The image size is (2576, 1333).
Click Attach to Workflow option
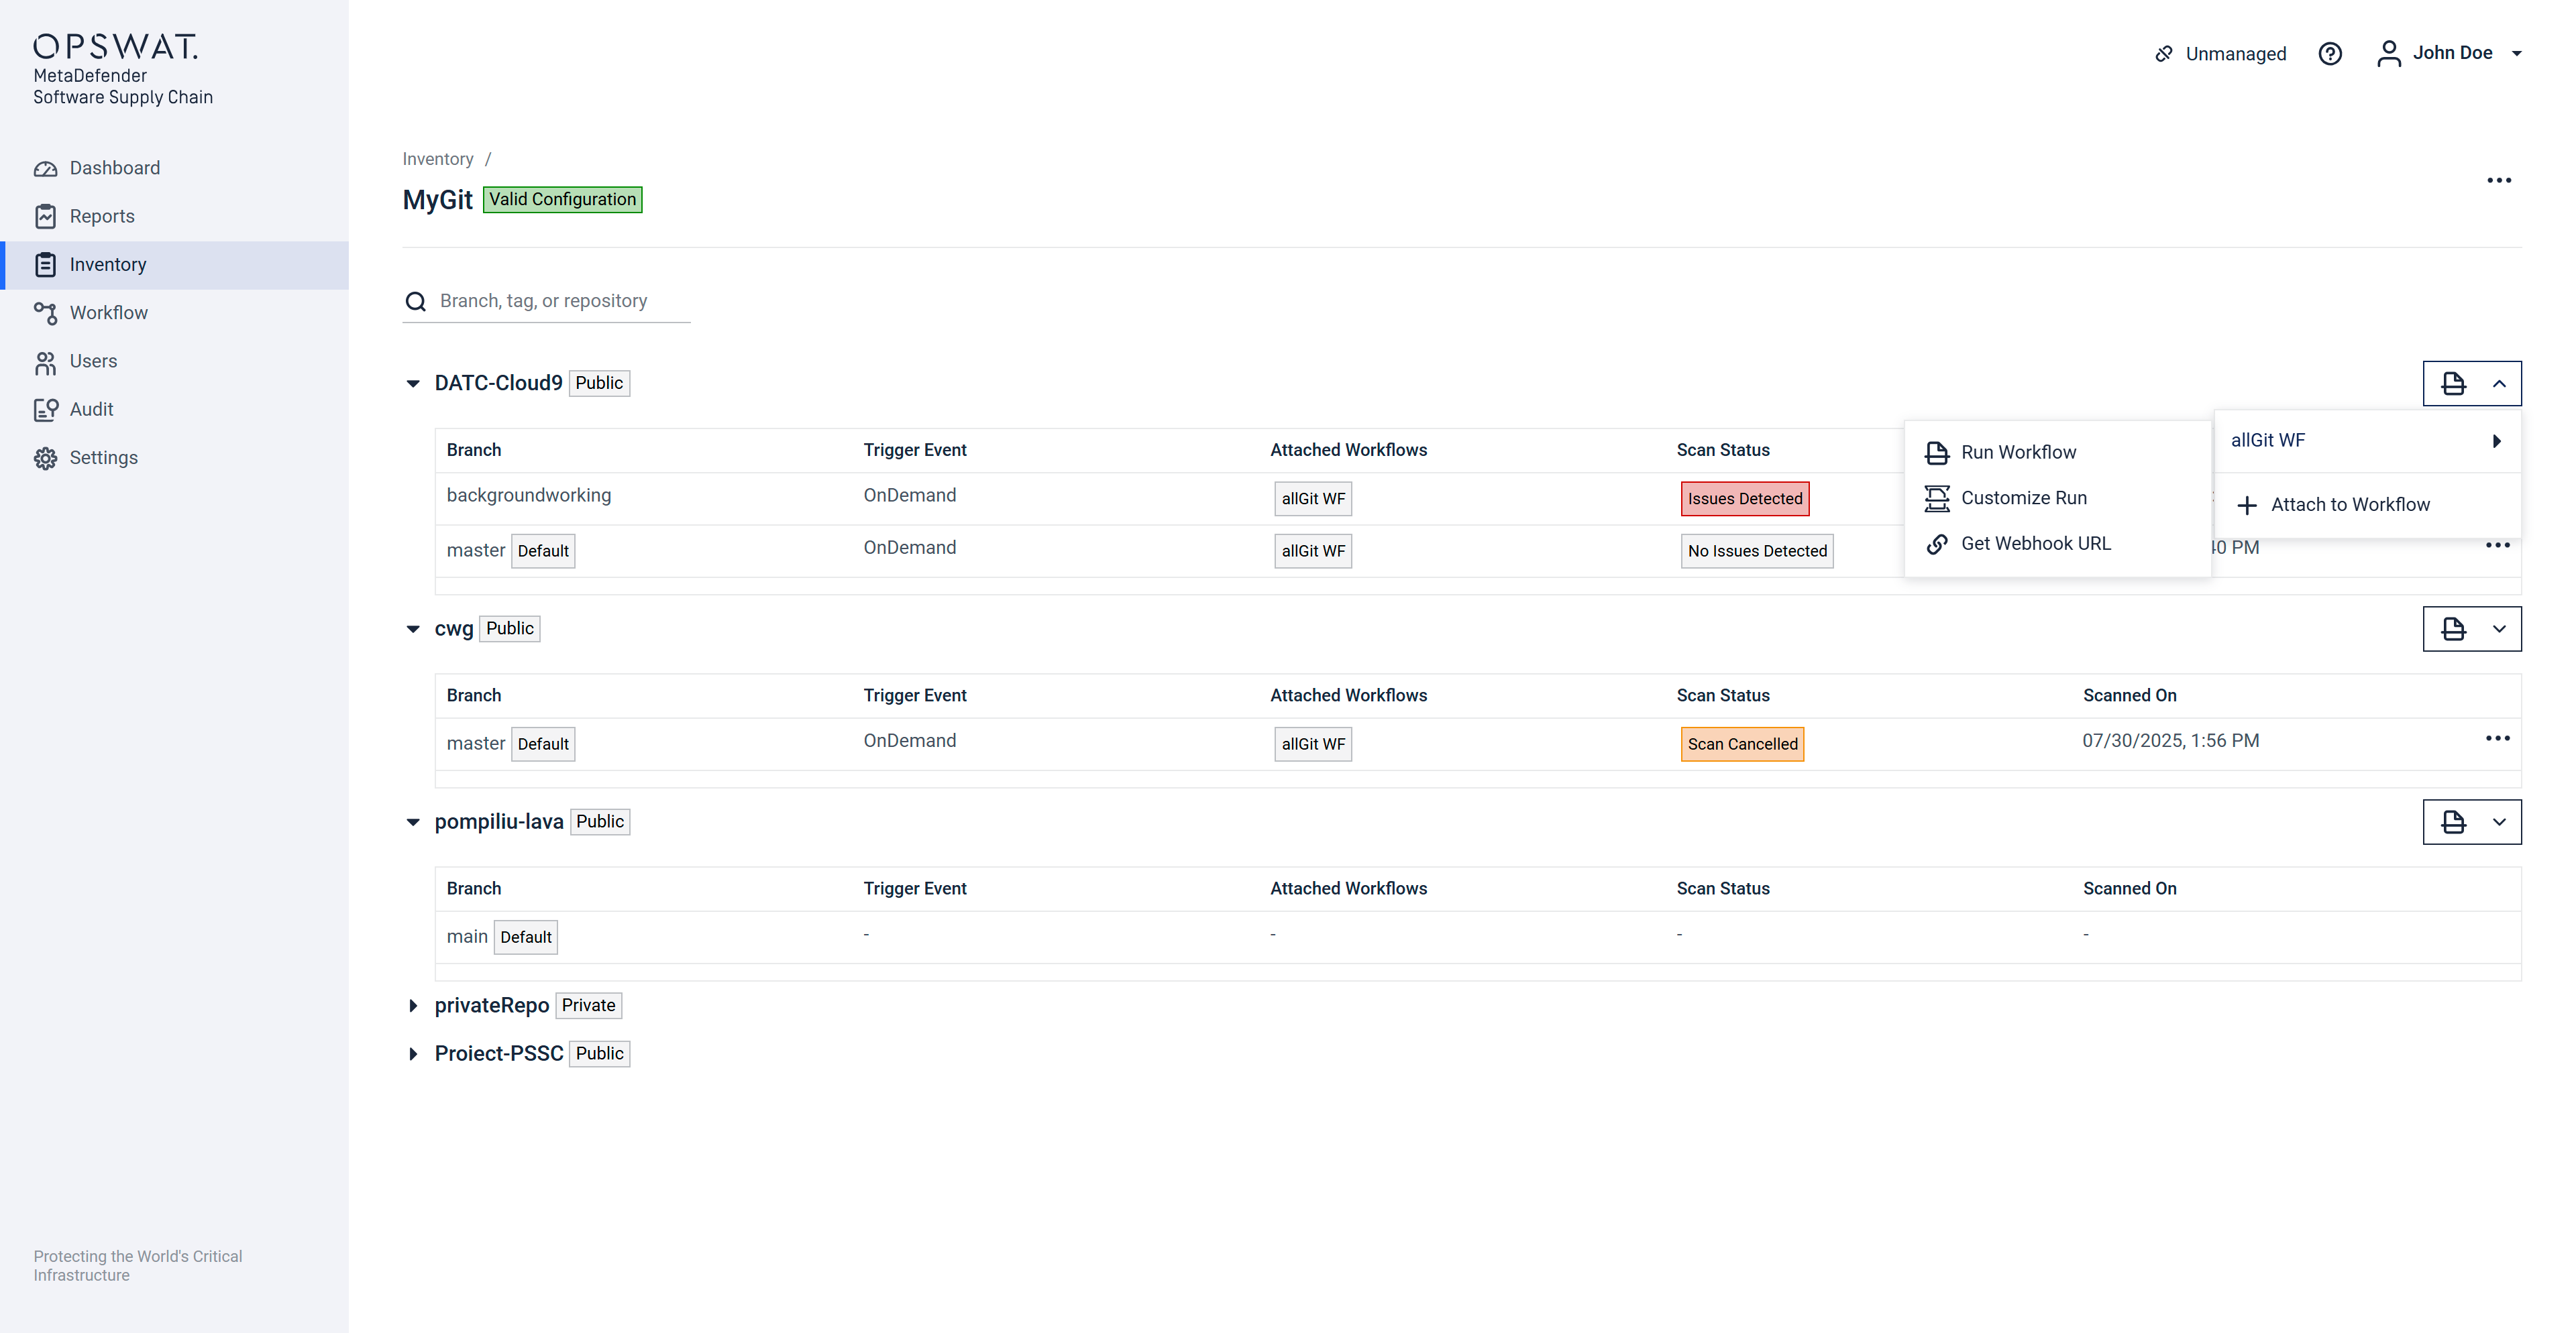(2367, 506)
